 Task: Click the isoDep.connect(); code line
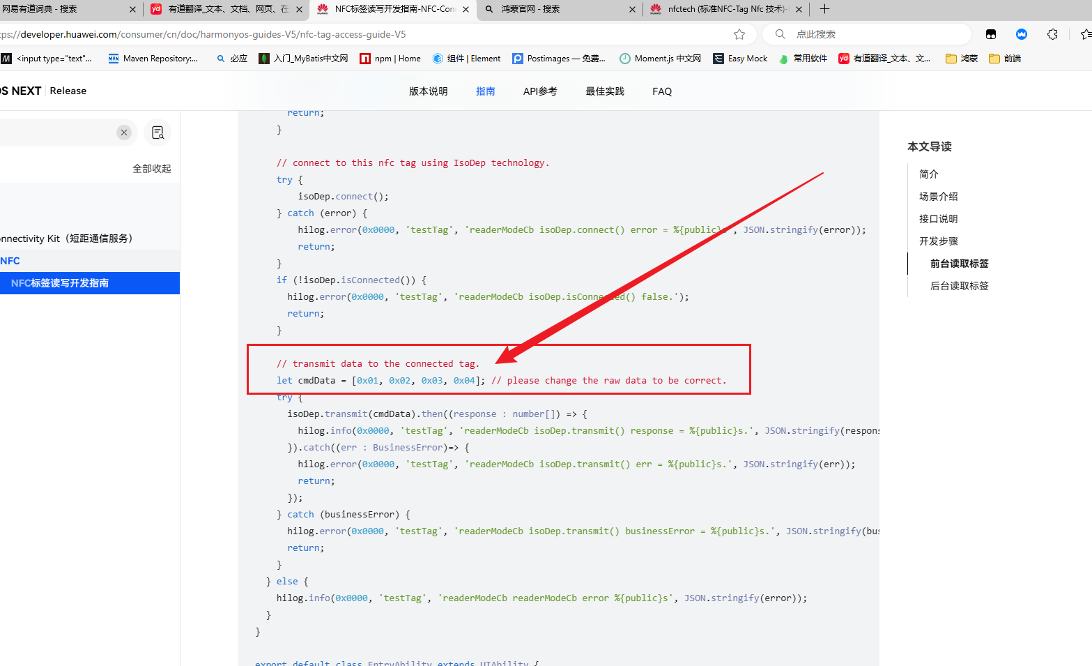point(344,197)
